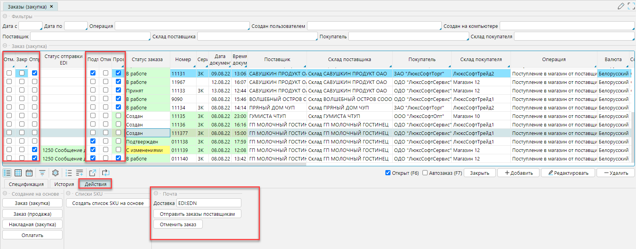Enable the Автозаказ (F7) checkbox
This screenshot has width=636, height=249.
425,173
